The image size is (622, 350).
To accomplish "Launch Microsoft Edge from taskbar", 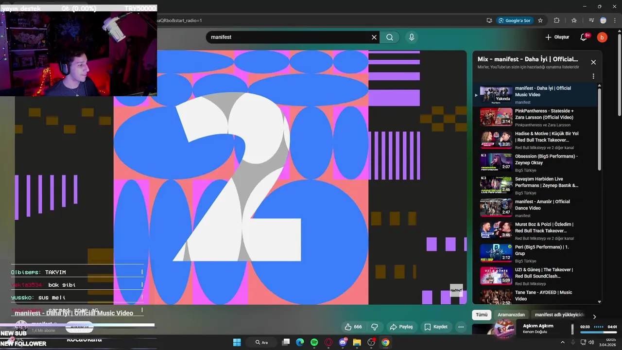I will click(300, 342).
